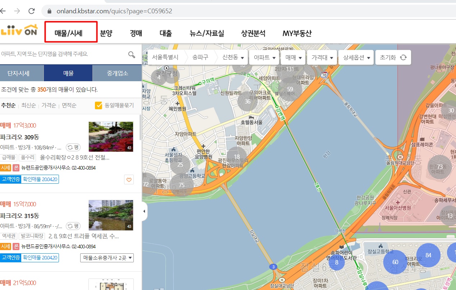This screenshot has width=456, height=290.
Task: Click the blue map cluster marker 8
Action: point(337,262)
